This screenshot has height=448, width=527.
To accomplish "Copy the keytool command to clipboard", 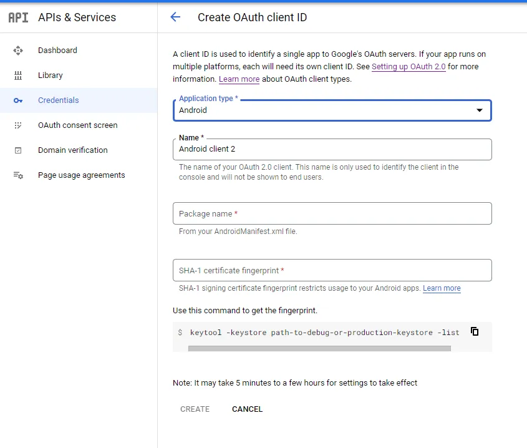I will [475, 332].
